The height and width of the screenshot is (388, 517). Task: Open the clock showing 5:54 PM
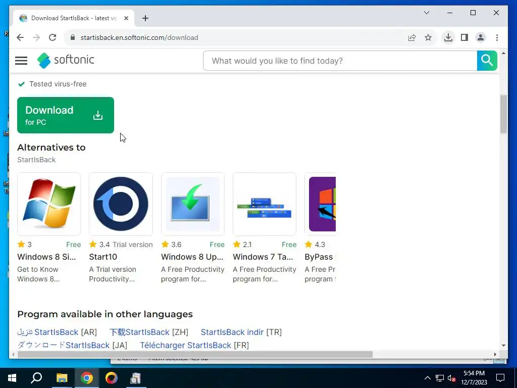(474, 378)
